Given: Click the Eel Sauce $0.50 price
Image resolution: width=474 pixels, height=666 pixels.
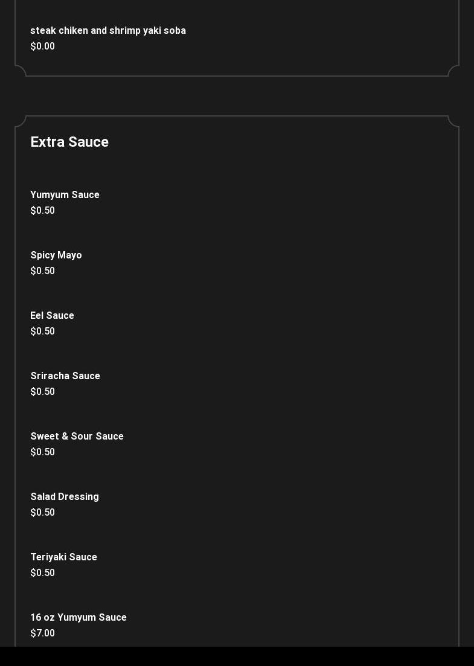Looking at the screenshot, I should (x=42, y=331).
